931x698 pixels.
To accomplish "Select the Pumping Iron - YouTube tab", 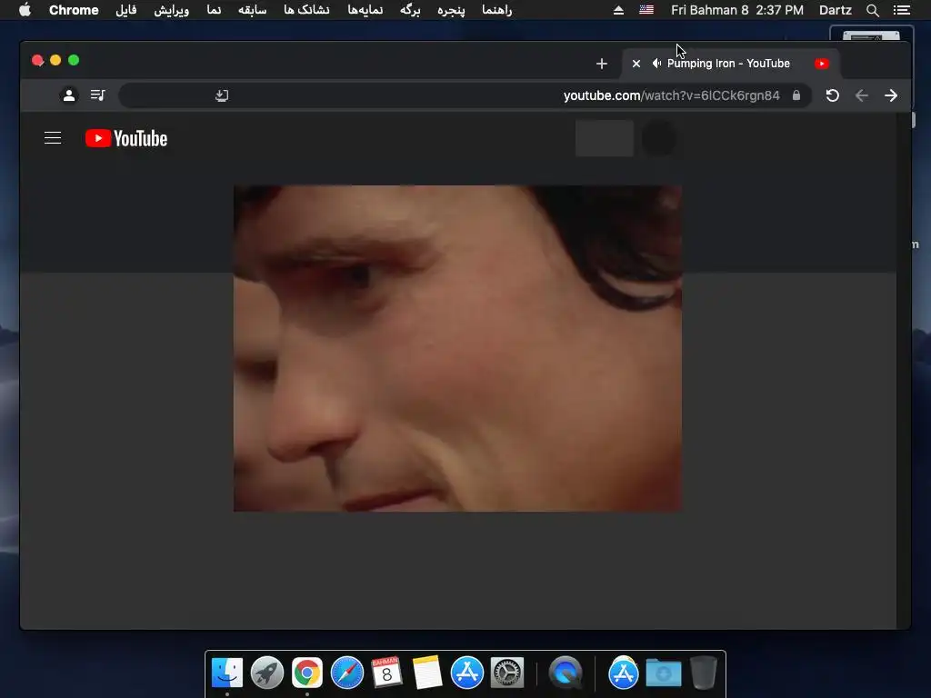I will pos(731,64).
